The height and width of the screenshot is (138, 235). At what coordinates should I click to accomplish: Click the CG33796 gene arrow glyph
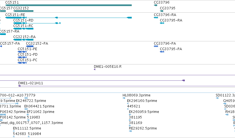155,5
